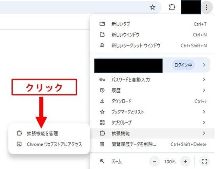The height and width of the screenshot is (169, 222).
Task: Click the ブックマークとリスト label
Action: pos(128,112)
